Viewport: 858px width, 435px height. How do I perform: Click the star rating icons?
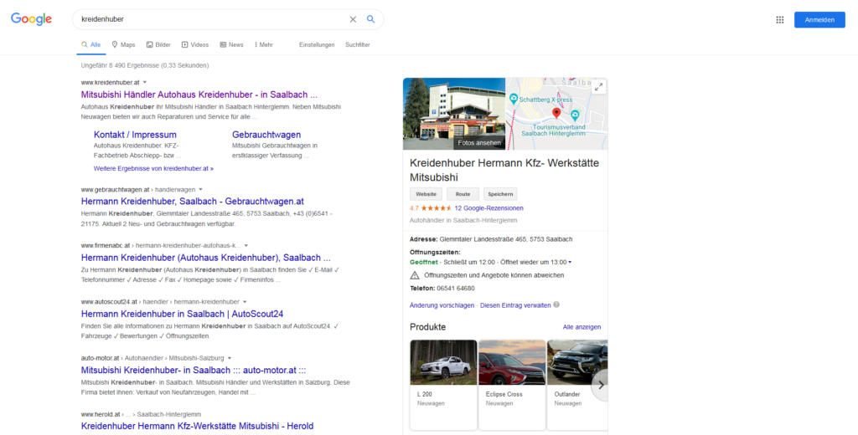pos(436,208)
